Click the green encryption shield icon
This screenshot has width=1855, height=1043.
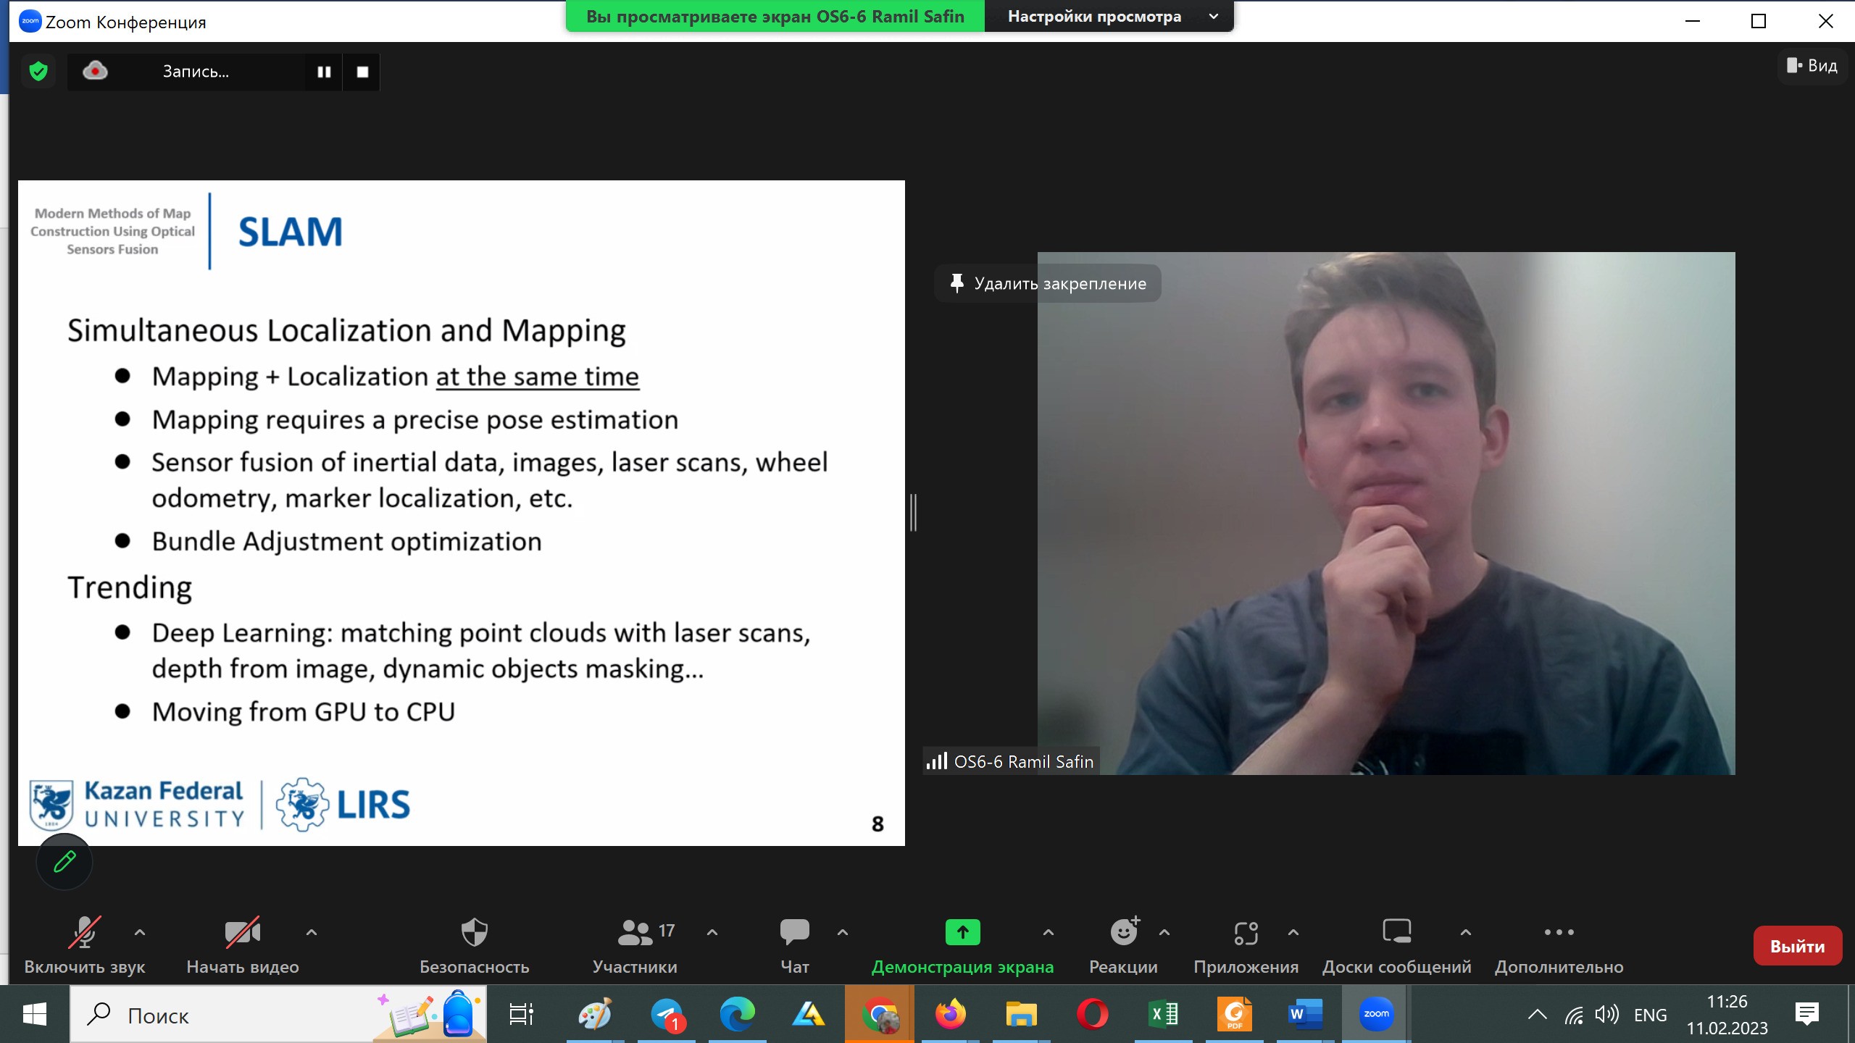(38, 71)
